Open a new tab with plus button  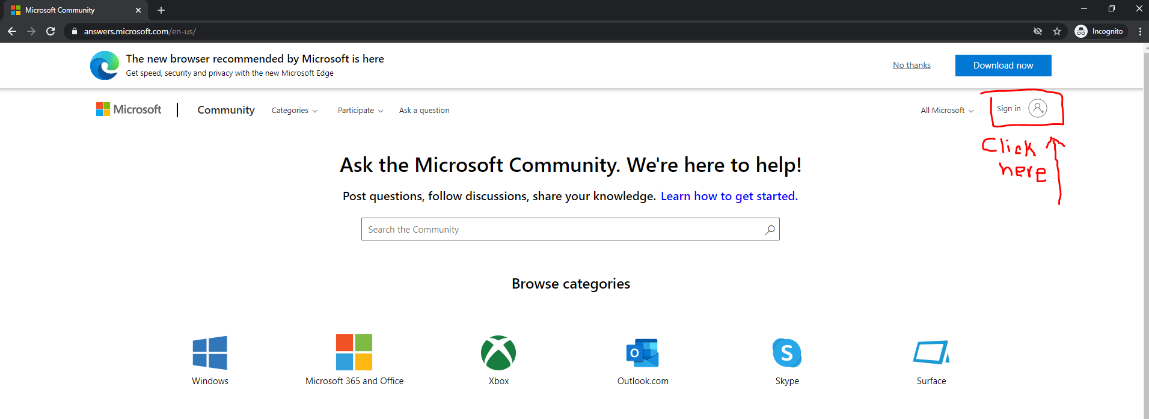click(161, 10)
